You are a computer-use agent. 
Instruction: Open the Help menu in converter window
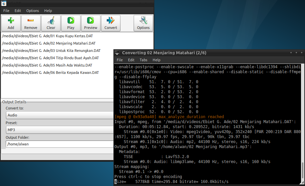click(48, 11)
